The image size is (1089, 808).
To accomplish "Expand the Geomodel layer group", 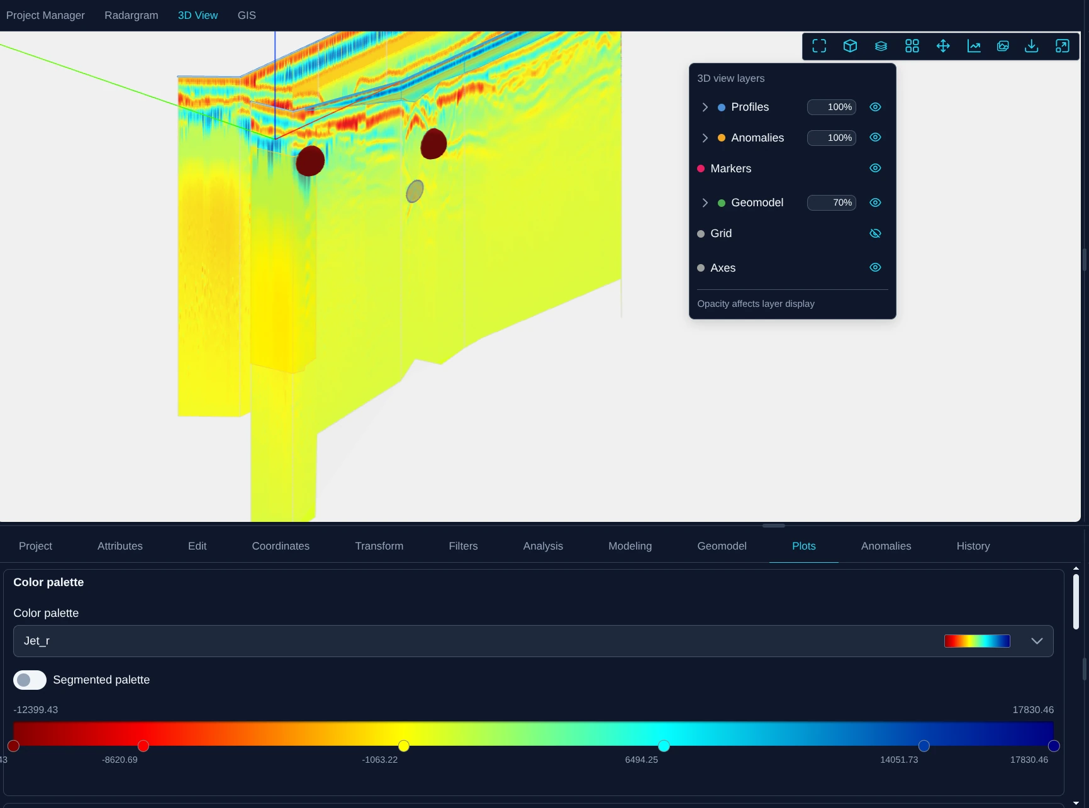I will pos(705,202).
